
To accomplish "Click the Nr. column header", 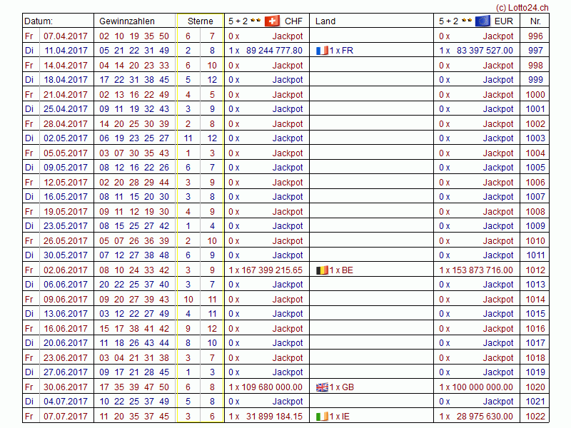I will 535,21.
